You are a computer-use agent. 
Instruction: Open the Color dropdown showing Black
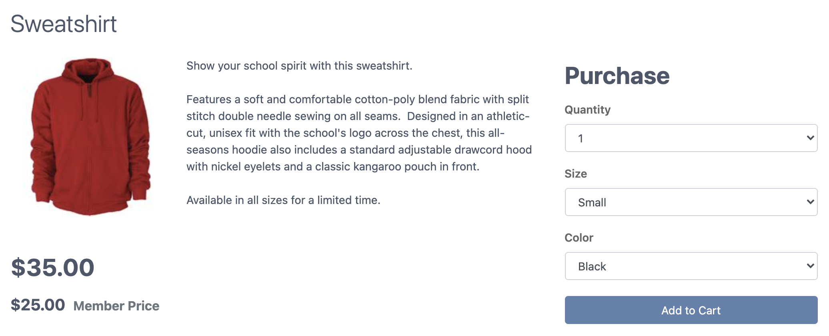(x=691, y=266)
